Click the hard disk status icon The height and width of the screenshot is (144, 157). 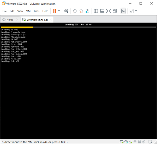122,142
